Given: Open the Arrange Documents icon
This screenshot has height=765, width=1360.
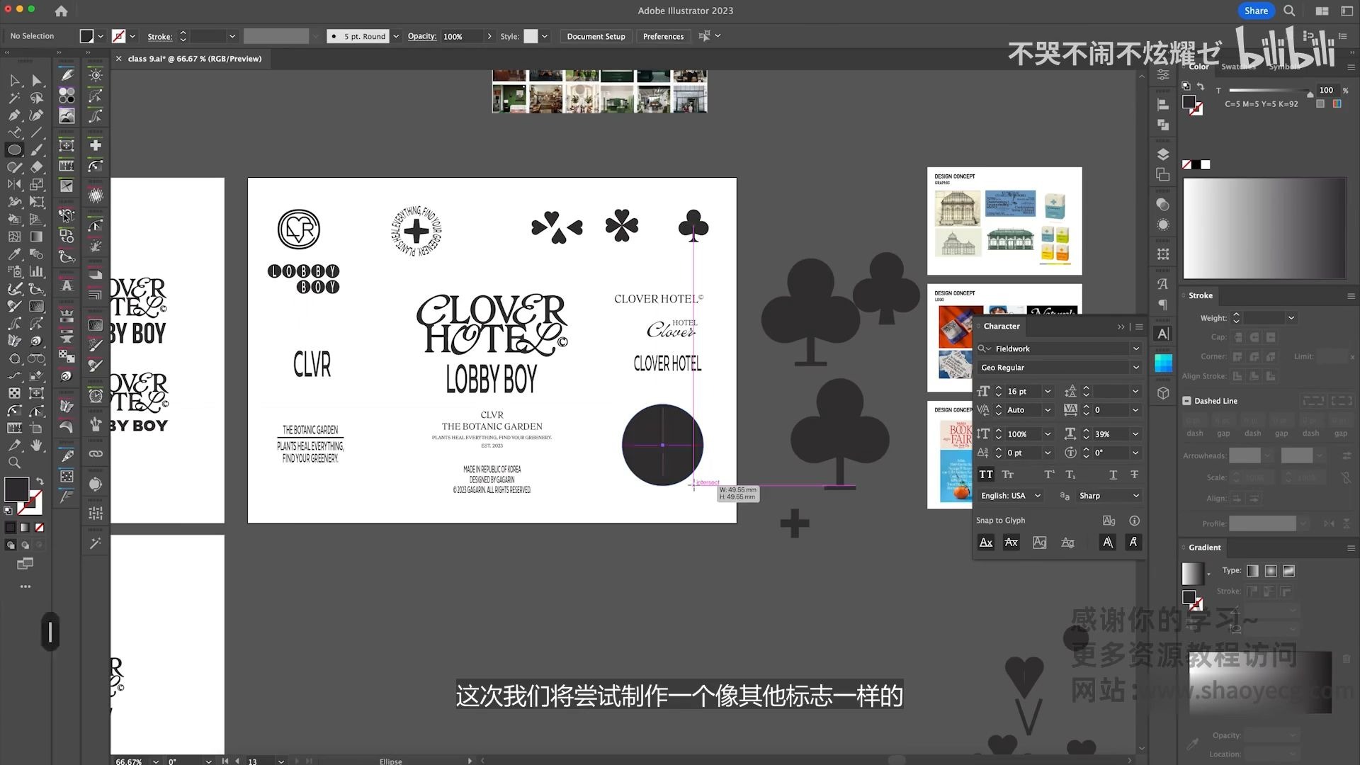Looking at the screenshot, I should [1322, 11].
